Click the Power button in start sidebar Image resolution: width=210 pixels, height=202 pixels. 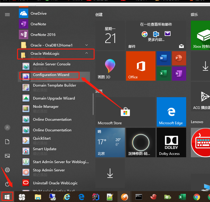pyautogui.click(x=7, y=184)
